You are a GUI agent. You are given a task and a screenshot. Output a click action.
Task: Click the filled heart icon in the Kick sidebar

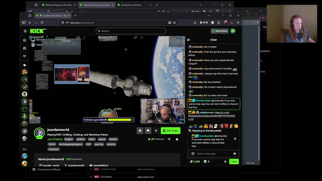[x=24, y=65]
